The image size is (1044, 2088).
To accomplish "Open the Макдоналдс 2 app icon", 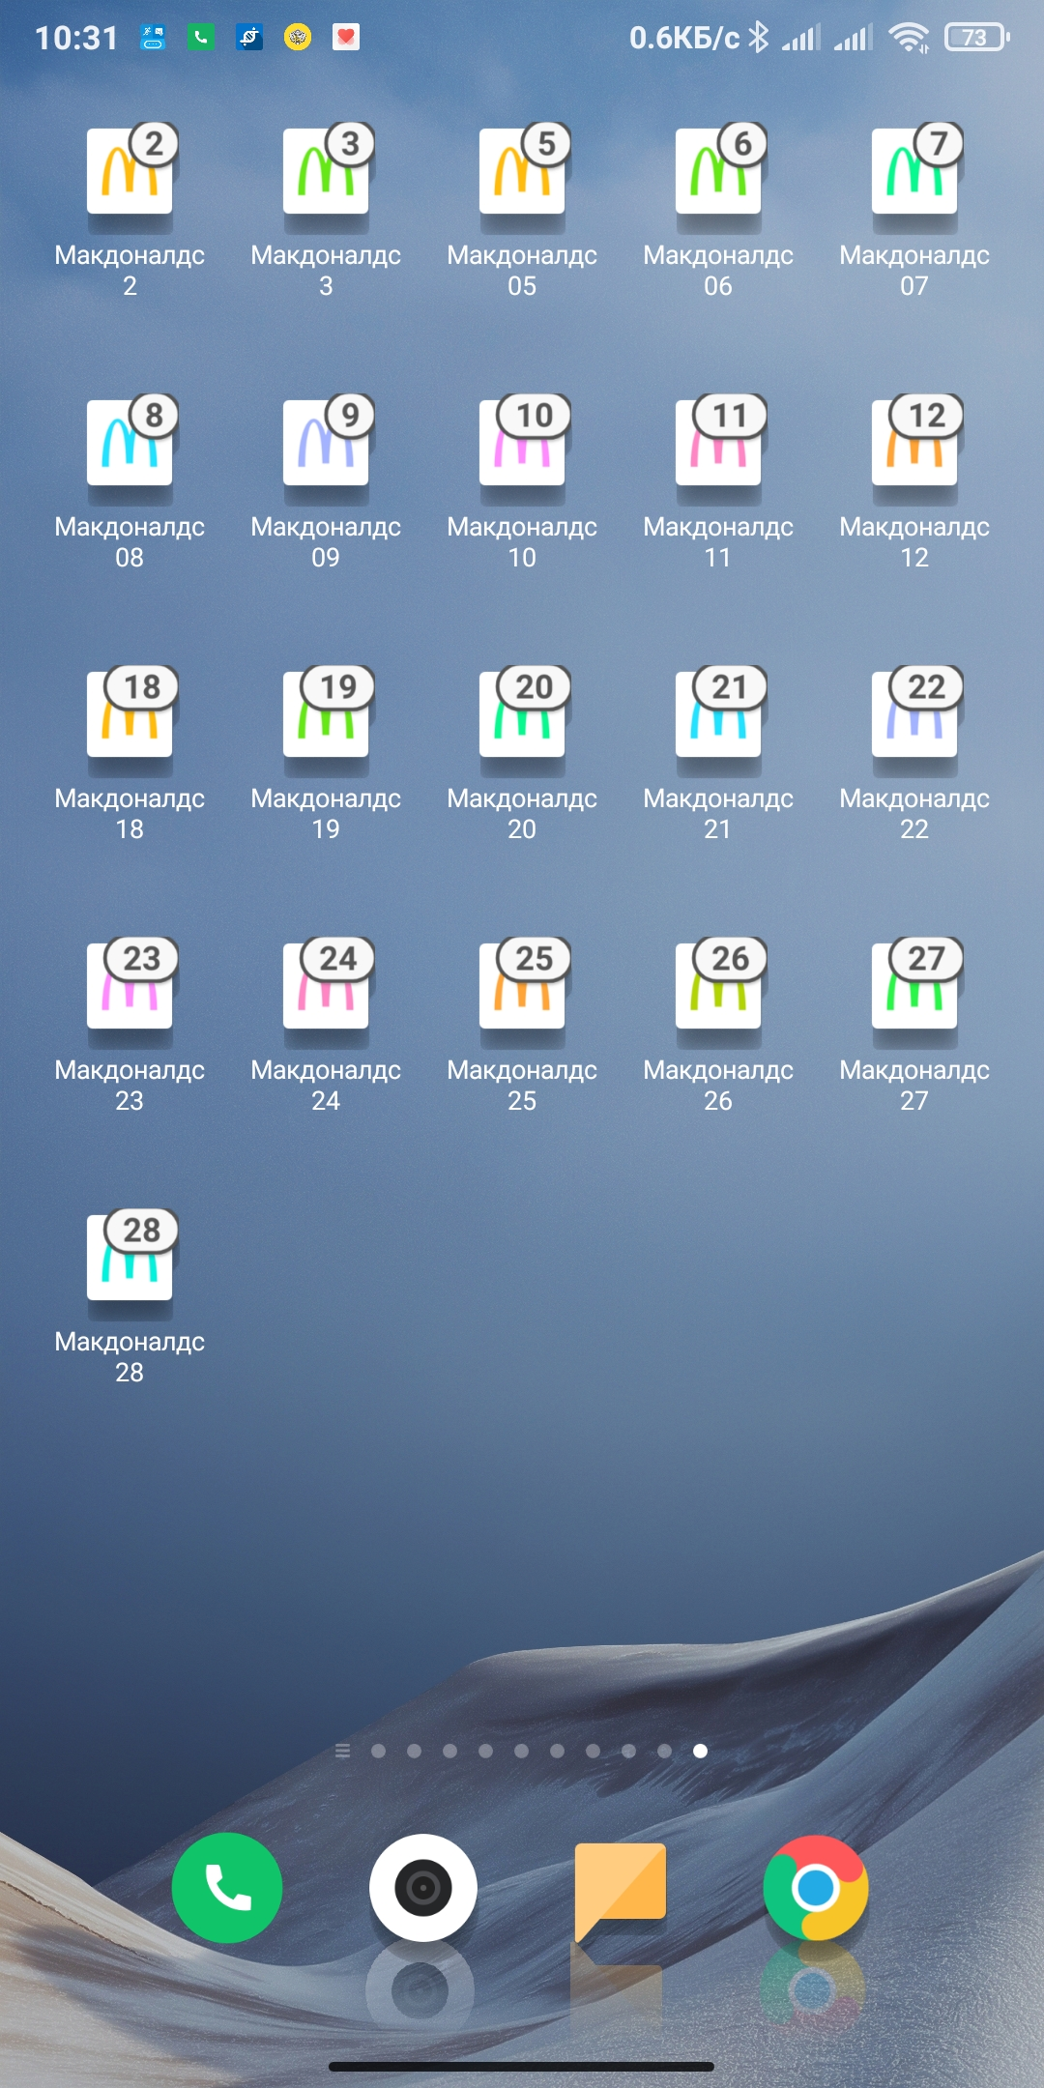I will pos(130,172).
